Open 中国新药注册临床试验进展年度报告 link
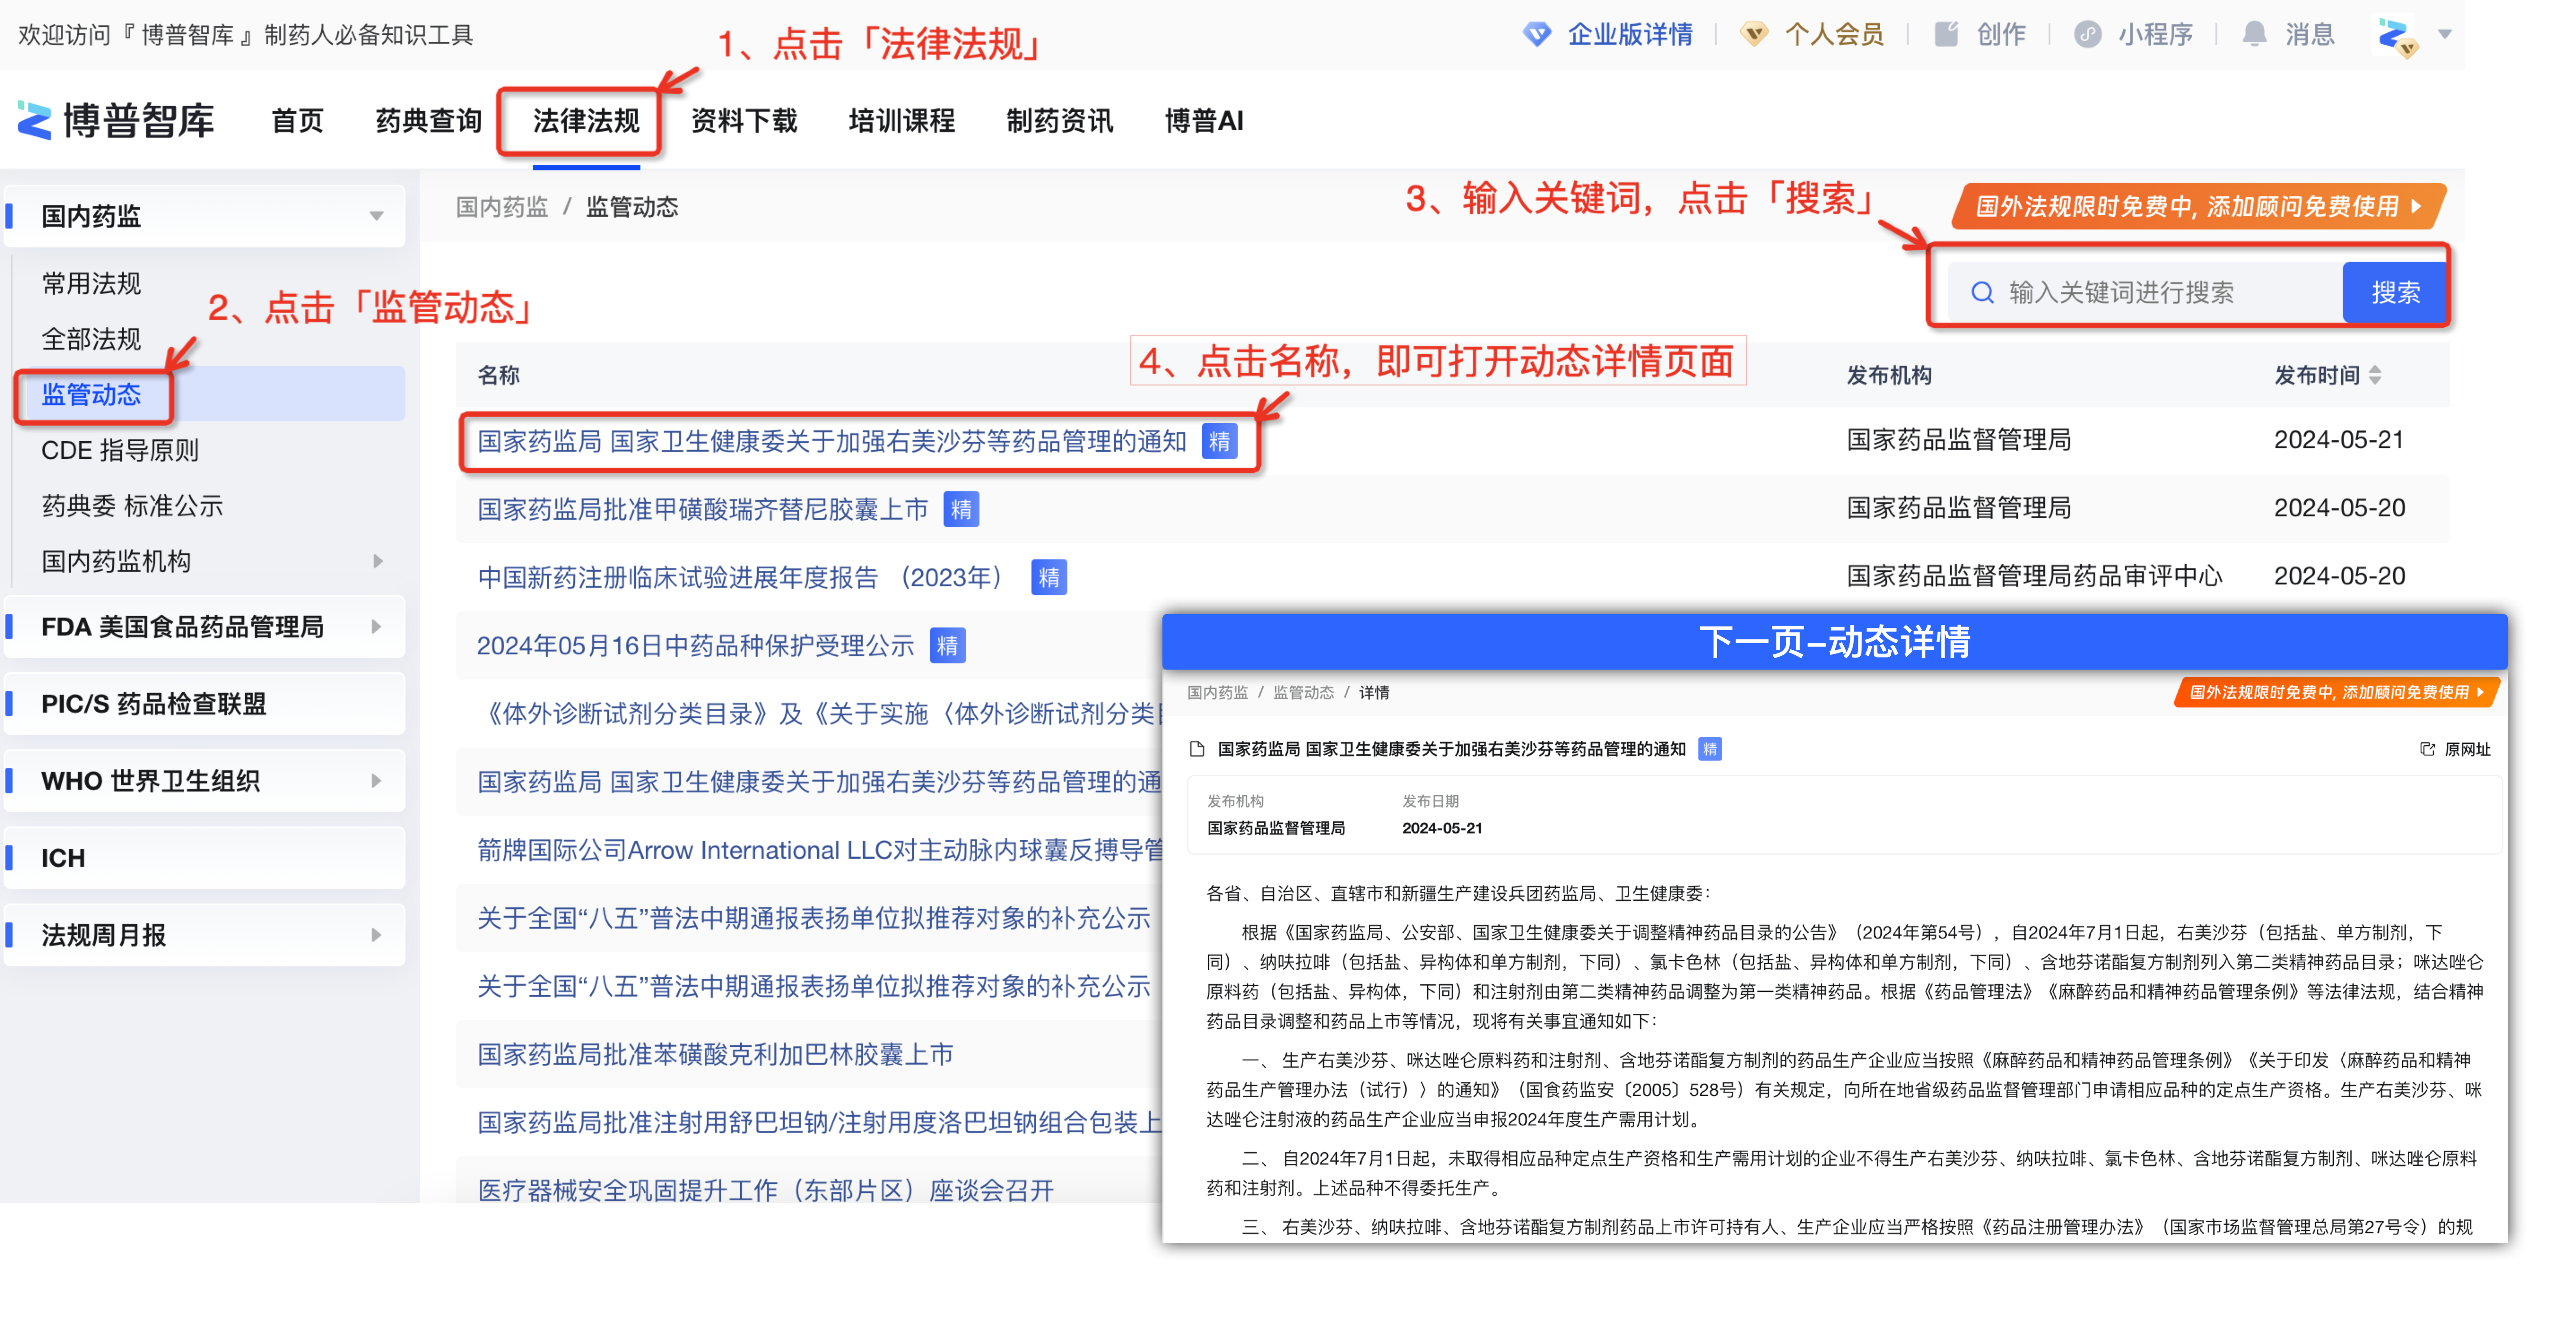Screen dimensions: 2576x1341 (x=745, y=578)
